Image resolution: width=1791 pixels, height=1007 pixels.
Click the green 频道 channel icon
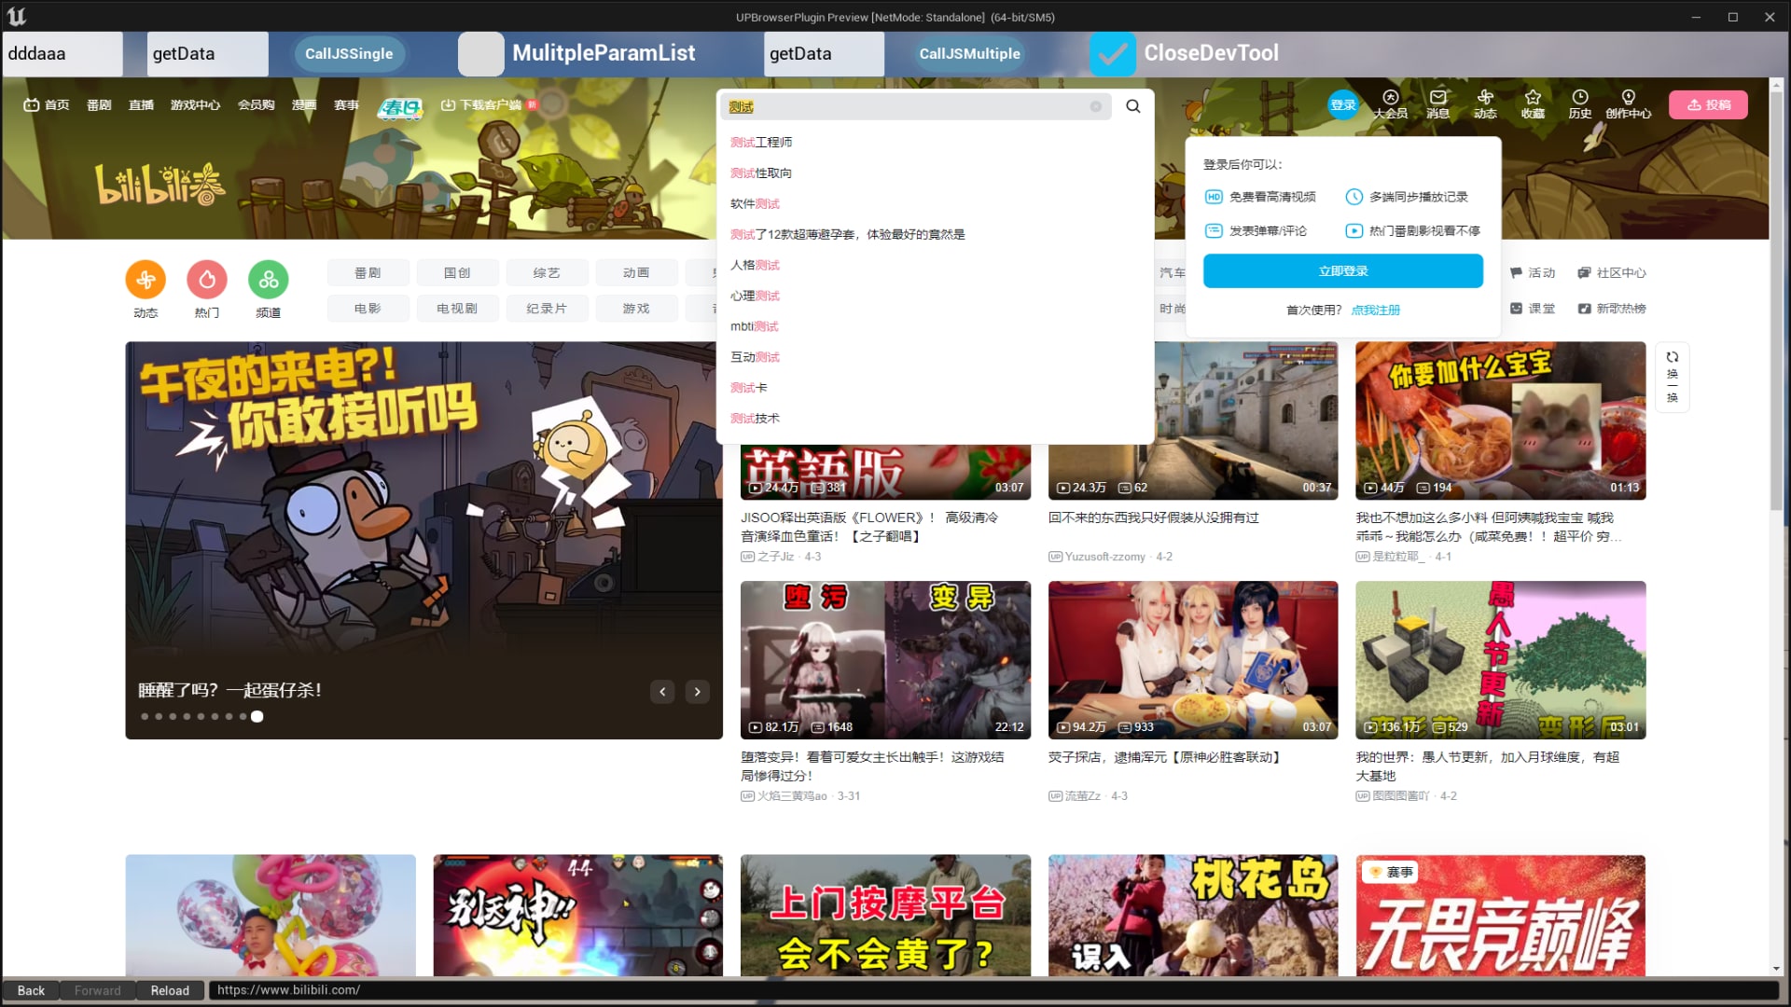point(268,279)
